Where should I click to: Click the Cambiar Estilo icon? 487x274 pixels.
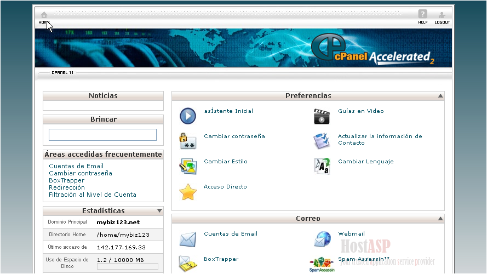[188, 166]
